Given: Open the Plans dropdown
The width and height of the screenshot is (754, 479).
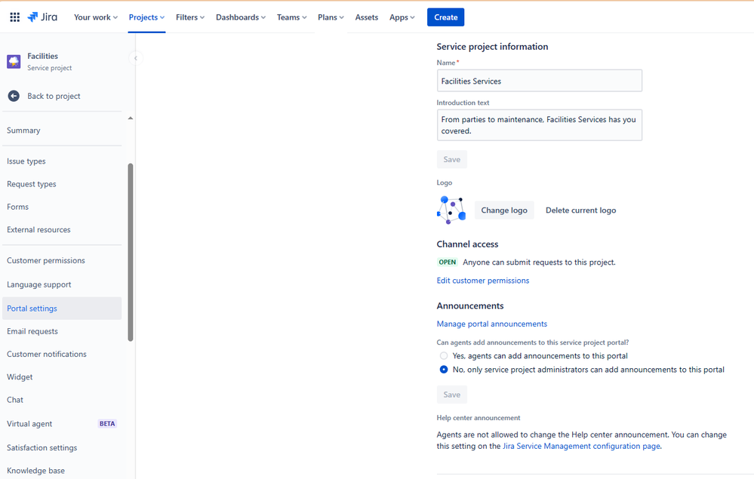Looking at the screenshot, I should click(x=331, y=17).
